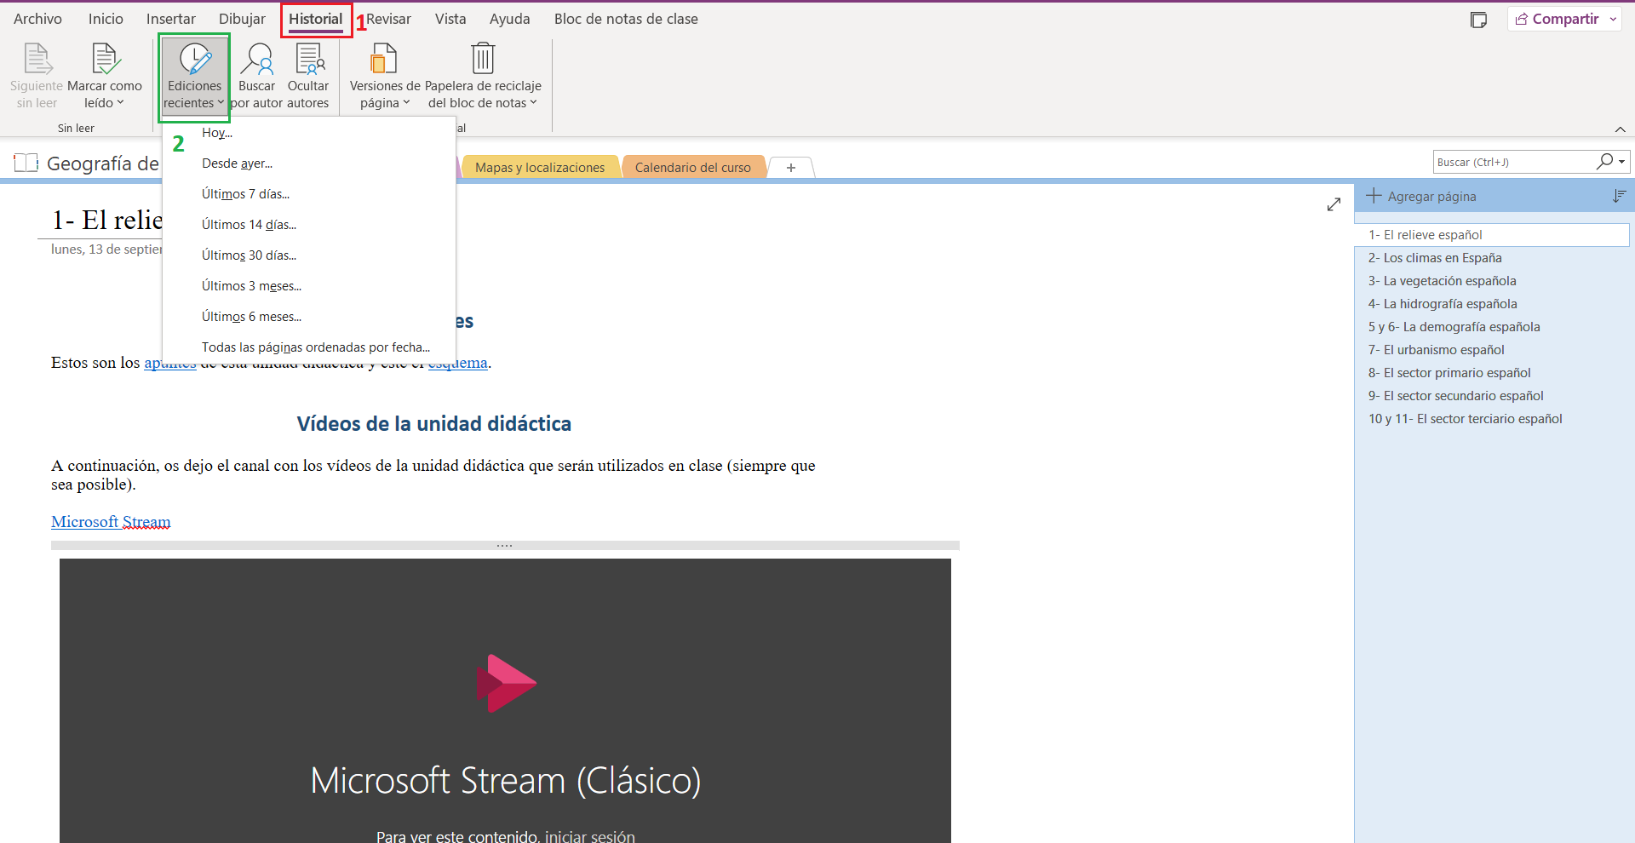The height and width of the screenshot is (843, 1635).
Task: Open Buscar por autor tool
Action: tap(256, 77)
